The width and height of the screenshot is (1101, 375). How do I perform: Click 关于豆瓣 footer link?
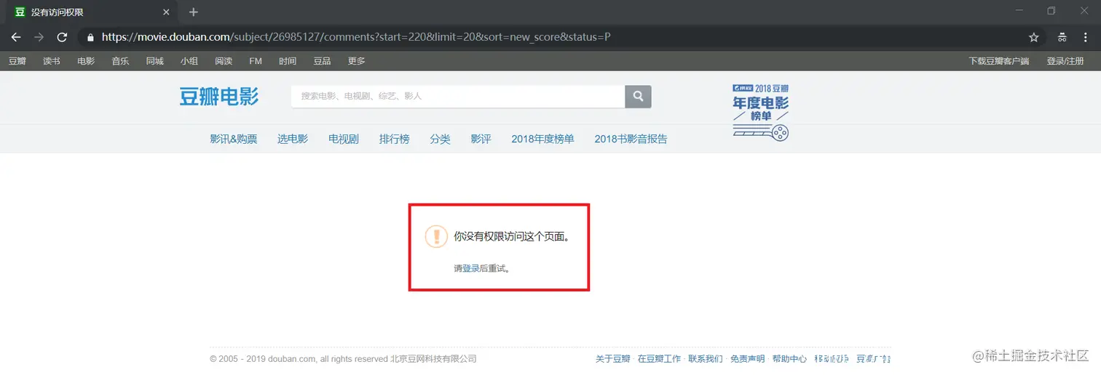point(613,359)
